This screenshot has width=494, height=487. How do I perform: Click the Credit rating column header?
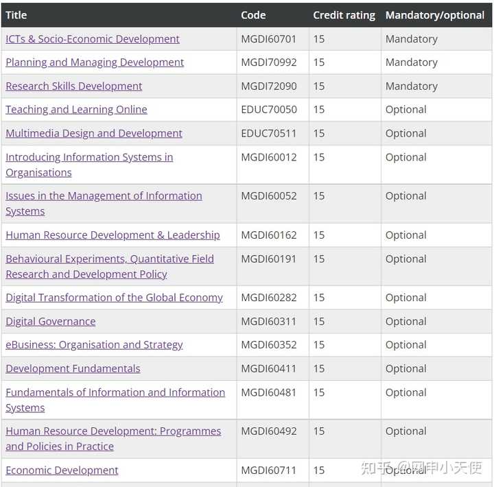pyautogui.click(x=344, y=15)
